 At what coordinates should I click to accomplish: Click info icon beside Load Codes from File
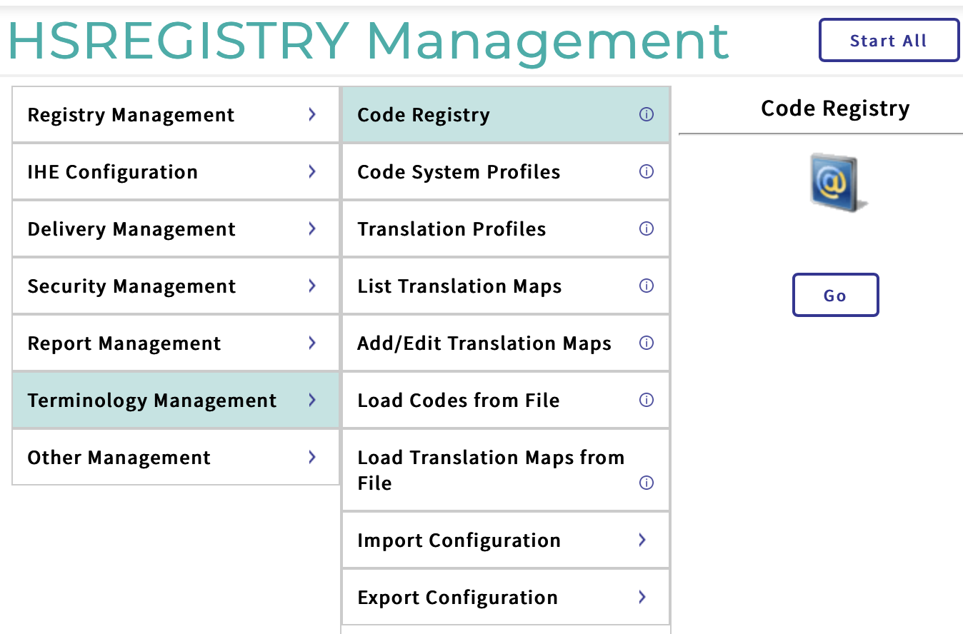(646, 400)
